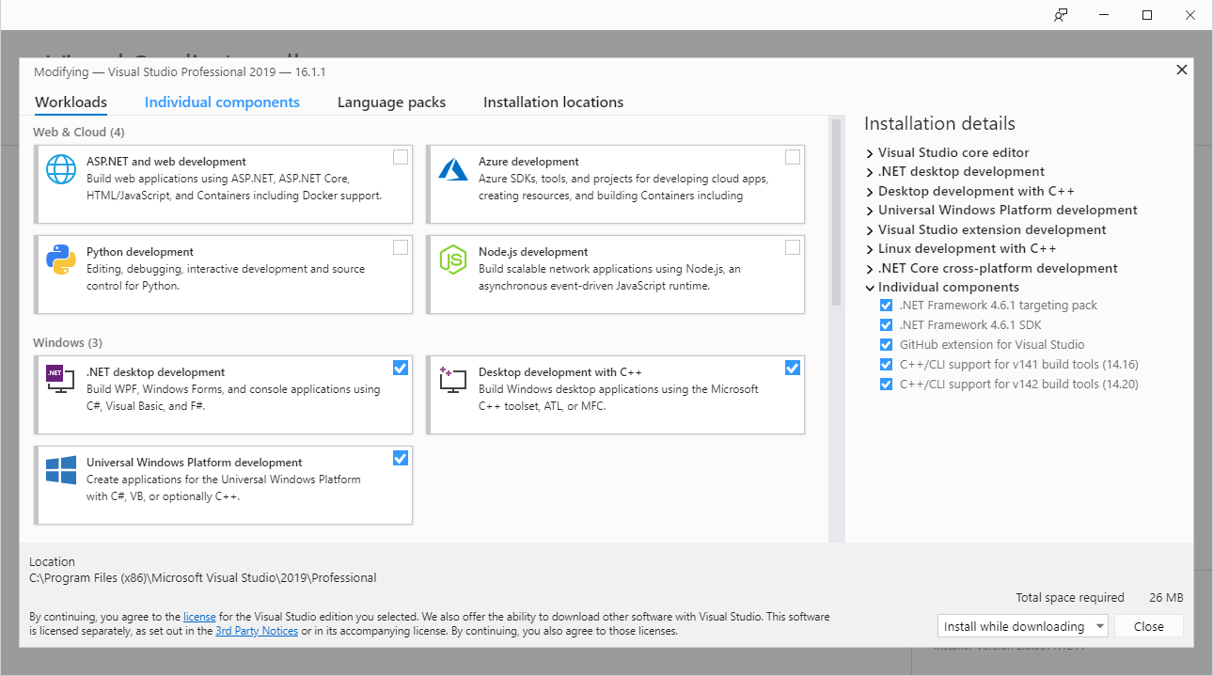1213x676 pixels.
Task: Open the Language packs tab
Action: click(x=391, y=102)
